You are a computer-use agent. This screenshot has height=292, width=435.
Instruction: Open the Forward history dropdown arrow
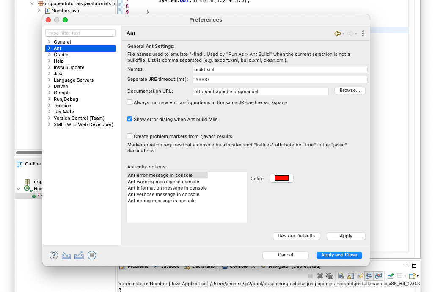pos(356,34)
